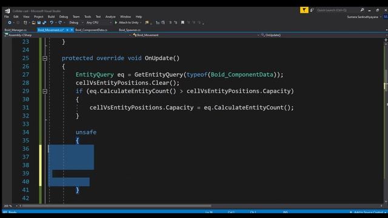Open the Window menu

pyautogui.click(x=125, y=17)
